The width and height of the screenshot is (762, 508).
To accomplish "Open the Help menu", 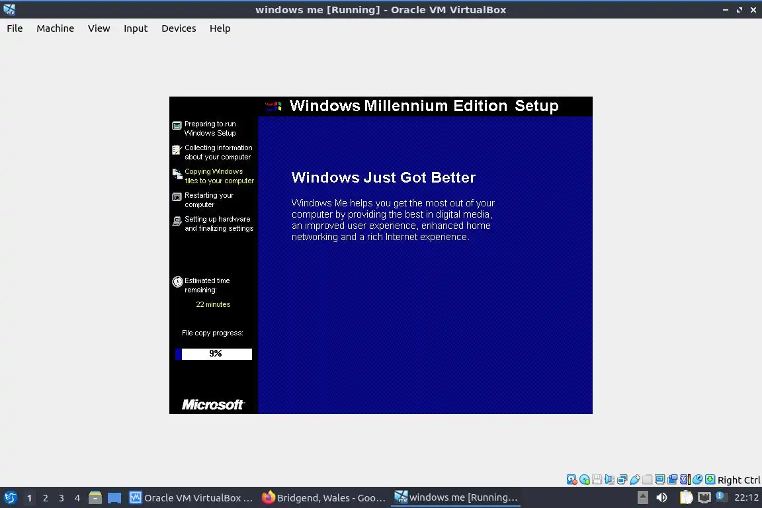I will coord(220,28).
